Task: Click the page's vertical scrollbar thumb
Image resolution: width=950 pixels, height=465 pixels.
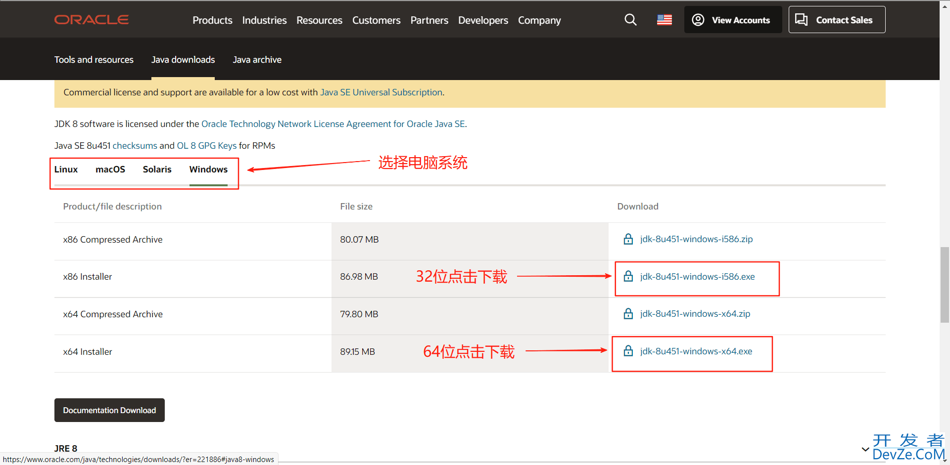Action: tap(945, 285)
